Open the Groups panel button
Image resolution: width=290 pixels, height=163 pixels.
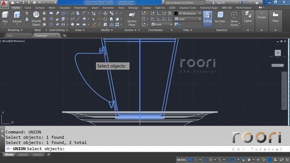pos(261,15)
